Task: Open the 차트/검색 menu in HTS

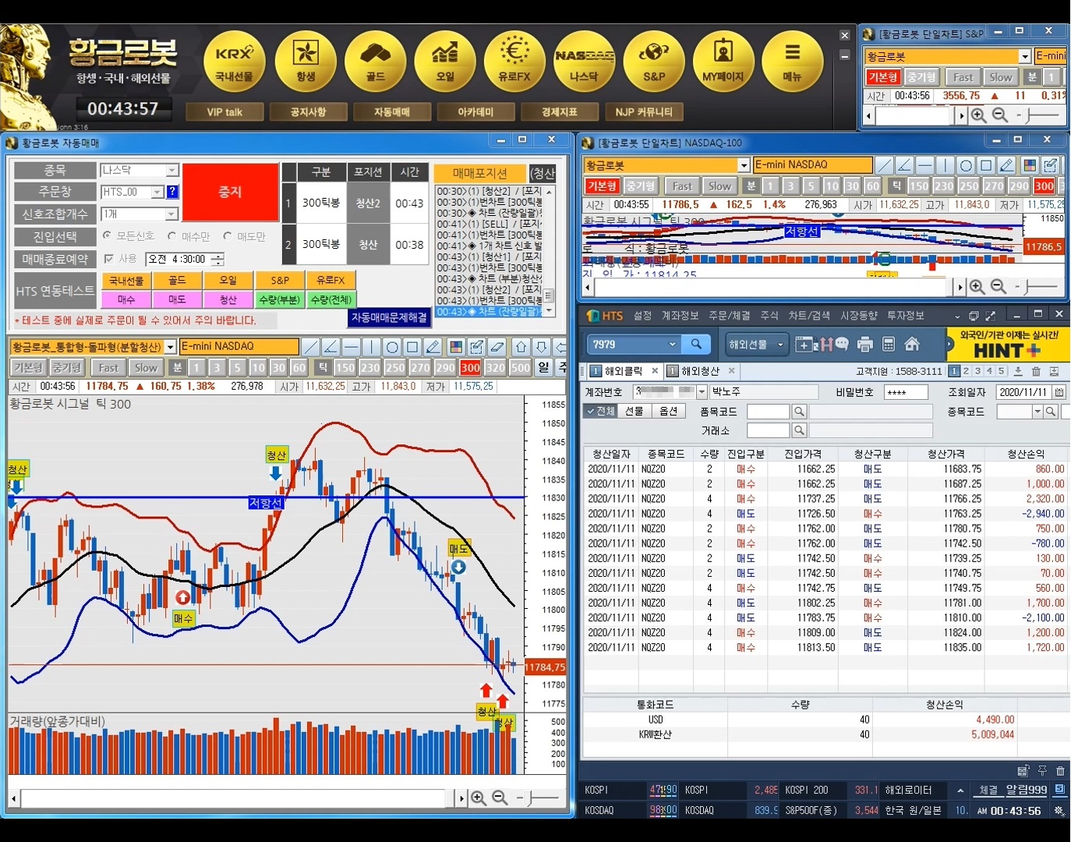Action: click(809, 316)
